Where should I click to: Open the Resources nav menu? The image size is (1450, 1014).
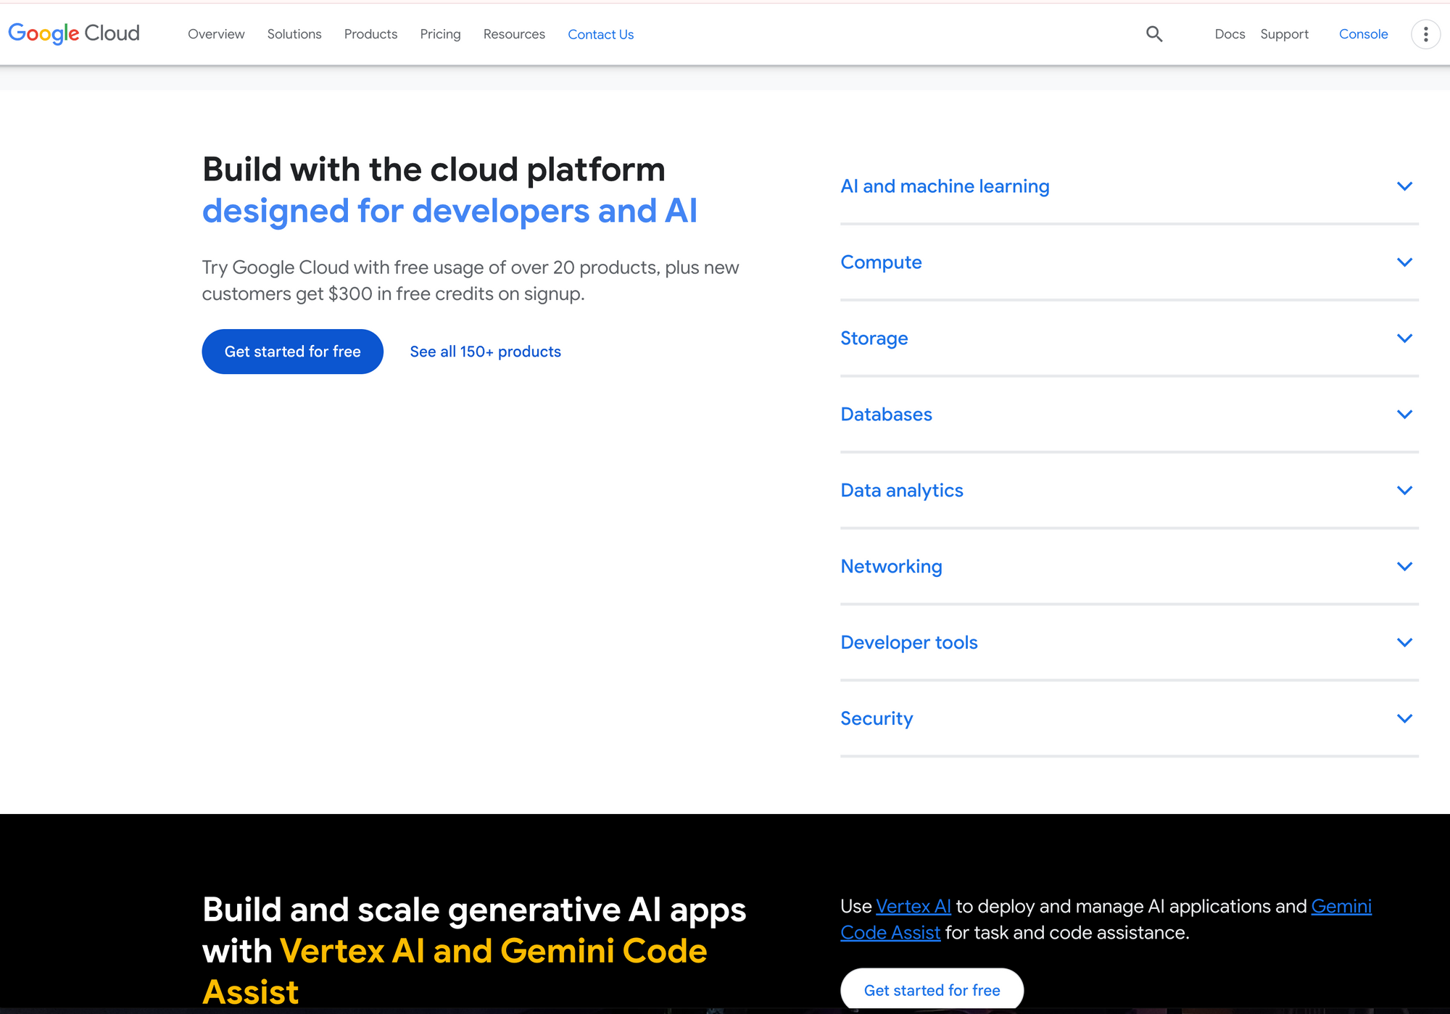514,34
